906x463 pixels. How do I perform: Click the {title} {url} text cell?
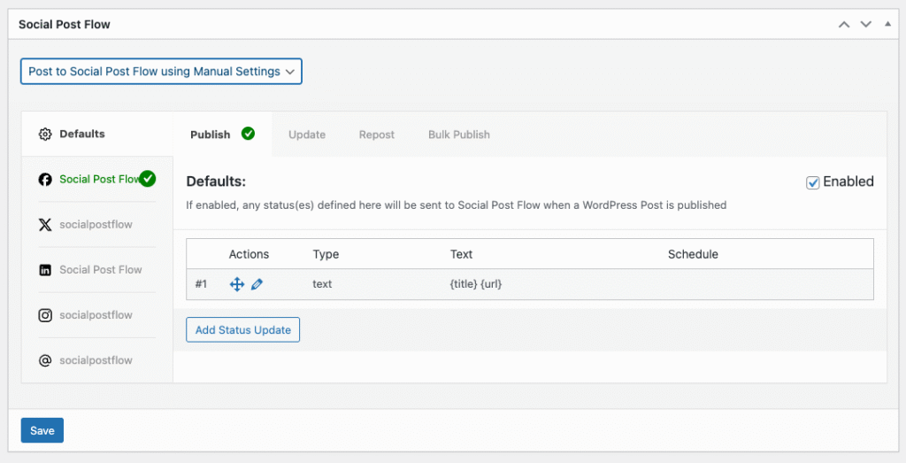475,284
